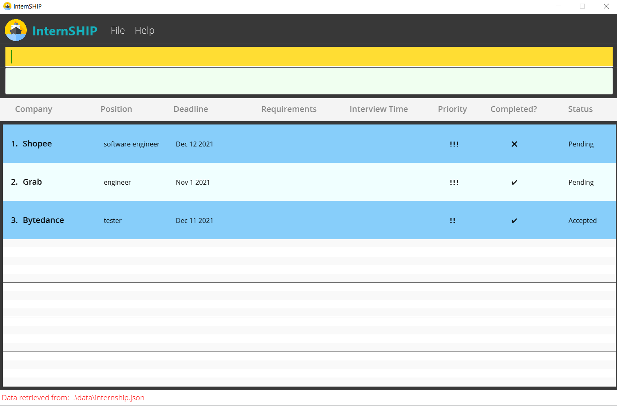Open the File menu
617x406 pixels.
pyautogui.click(x=118, y=31)
